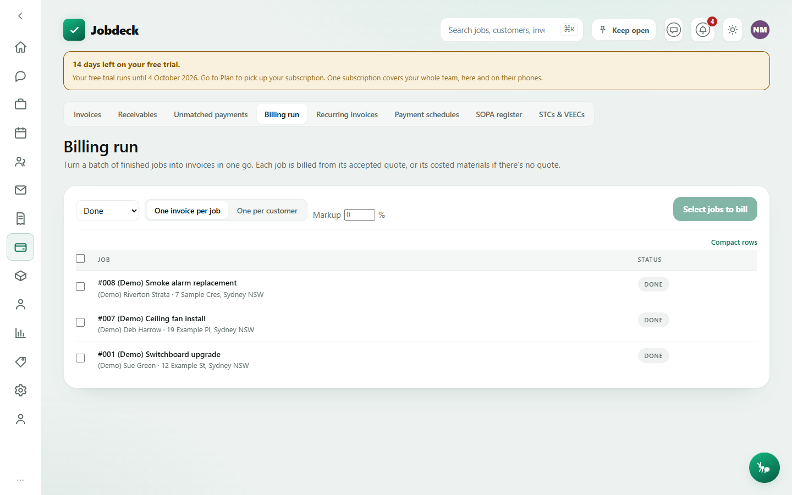Switch to the Recurring invoices tab

(347, 114)
